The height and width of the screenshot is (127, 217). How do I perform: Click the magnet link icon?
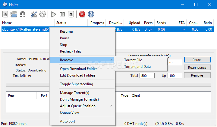click(23, 14)
